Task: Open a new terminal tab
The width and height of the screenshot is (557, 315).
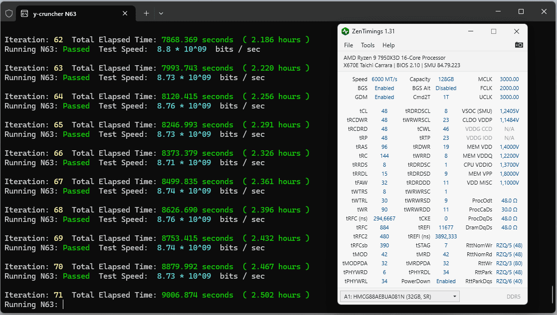Action: (x=146, y=13)
